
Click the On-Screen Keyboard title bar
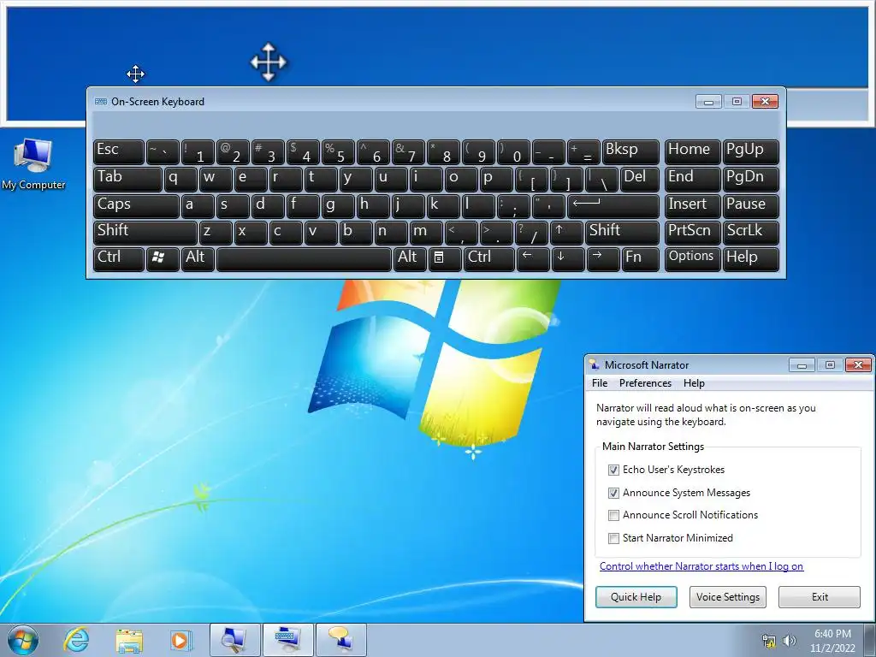click(x=391, y=101)
